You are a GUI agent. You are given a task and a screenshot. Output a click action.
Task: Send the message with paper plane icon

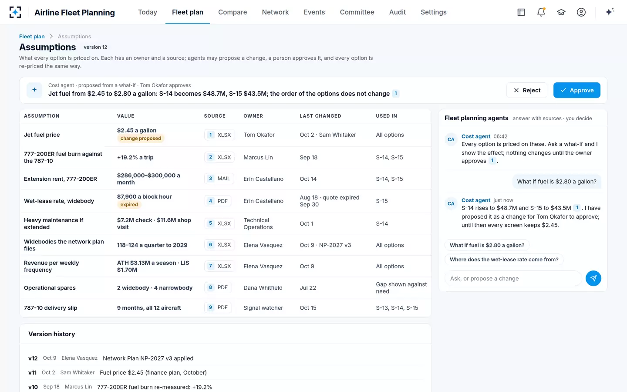[x=593, y=278]
